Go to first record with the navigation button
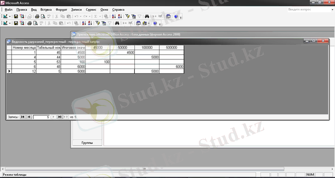This screenshot has width=335, height=178. (23, 117)
